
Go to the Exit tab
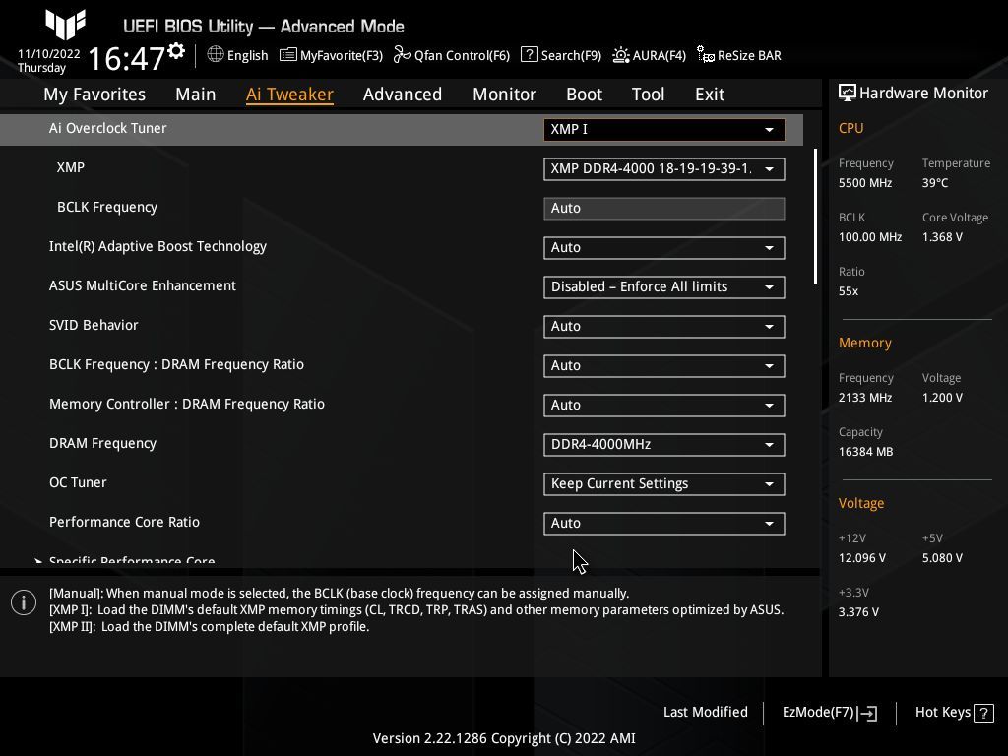coord(710,94)
